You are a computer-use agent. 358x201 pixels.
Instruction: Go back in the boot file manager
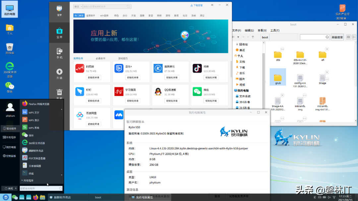point(233,37)
